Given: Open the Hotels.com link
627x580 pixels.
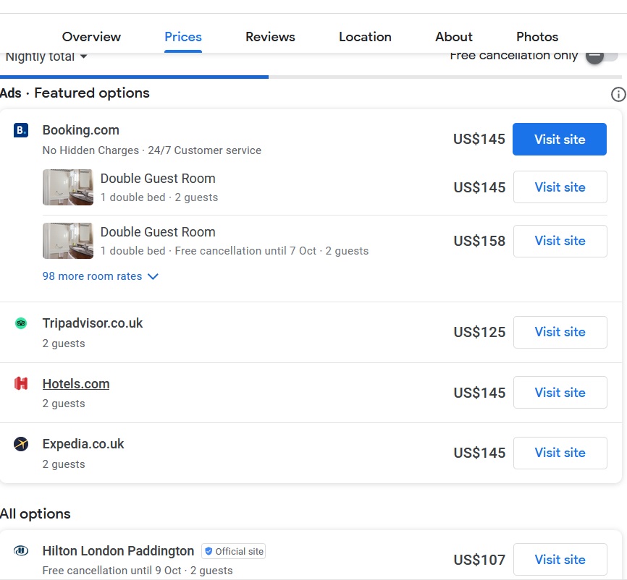Looking at the screenshot, I should pyautogui.click(x=76, y=384).
